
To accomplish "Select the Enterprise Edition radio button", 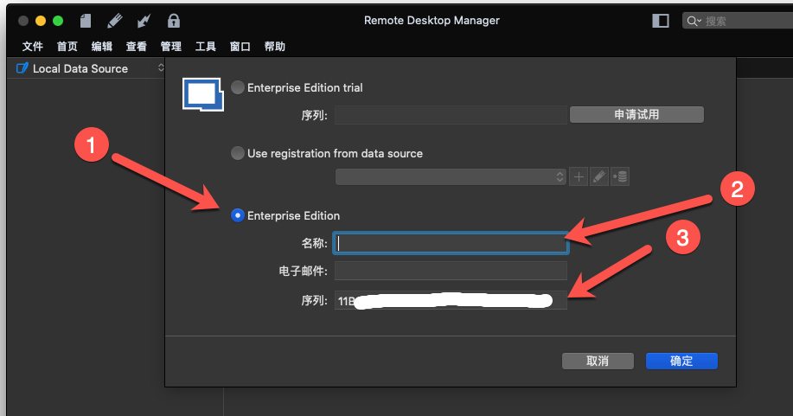I will tap(238, 215).
